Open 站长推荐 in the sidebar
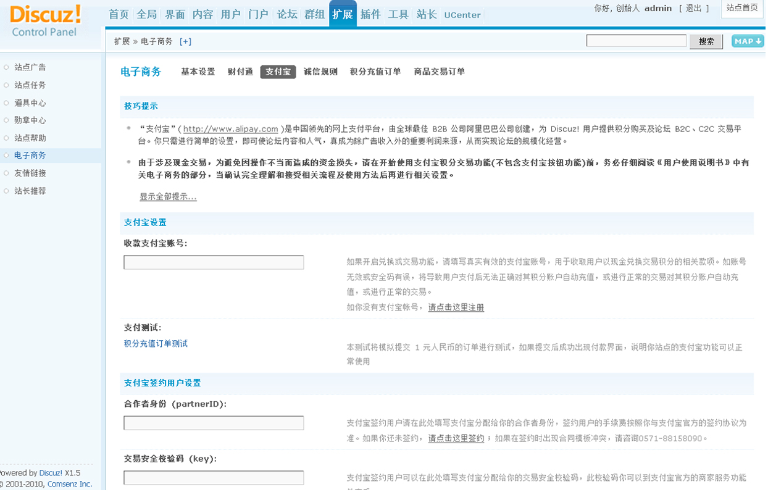768x492 pixels. [30, 191]
